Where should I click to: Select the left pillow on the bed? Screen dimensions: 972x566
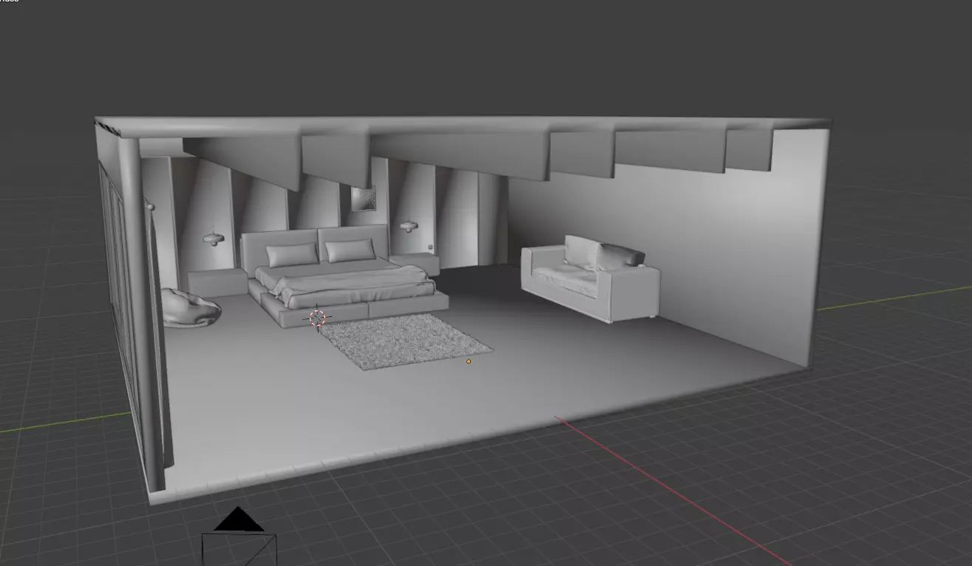click(x=292, y=255)
